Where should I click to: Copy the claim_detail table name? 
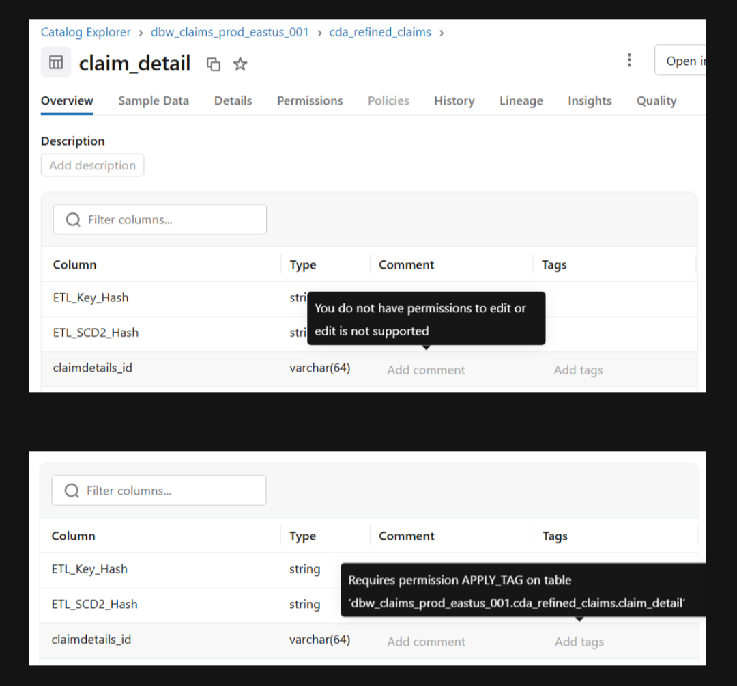(x=214, y=64)
